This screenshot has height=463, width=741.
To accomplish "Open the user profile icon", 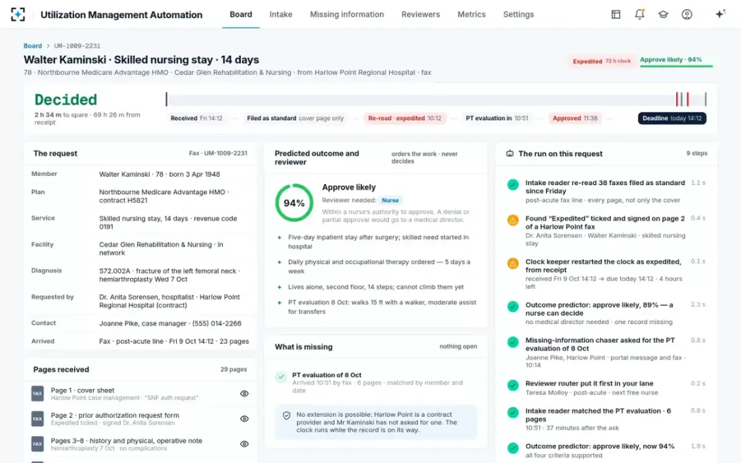I will tap(687, 14).
